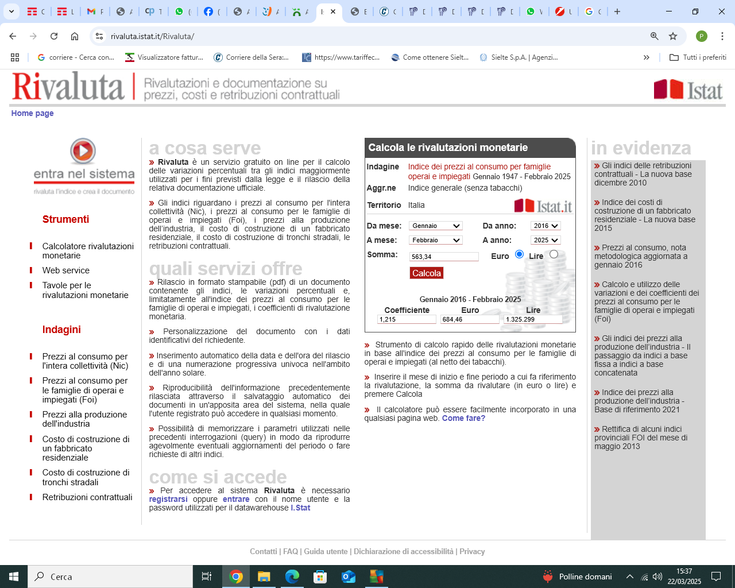Click the 'registrarsi' link
The image size is (735, 588).
pos(168,499)
